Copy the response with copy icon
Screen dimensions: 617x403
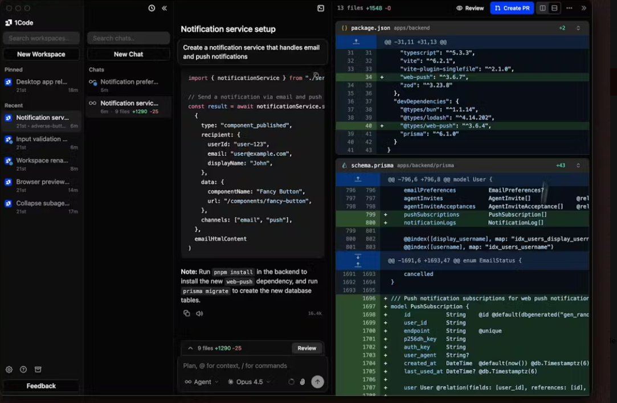(x=186, y=313)
